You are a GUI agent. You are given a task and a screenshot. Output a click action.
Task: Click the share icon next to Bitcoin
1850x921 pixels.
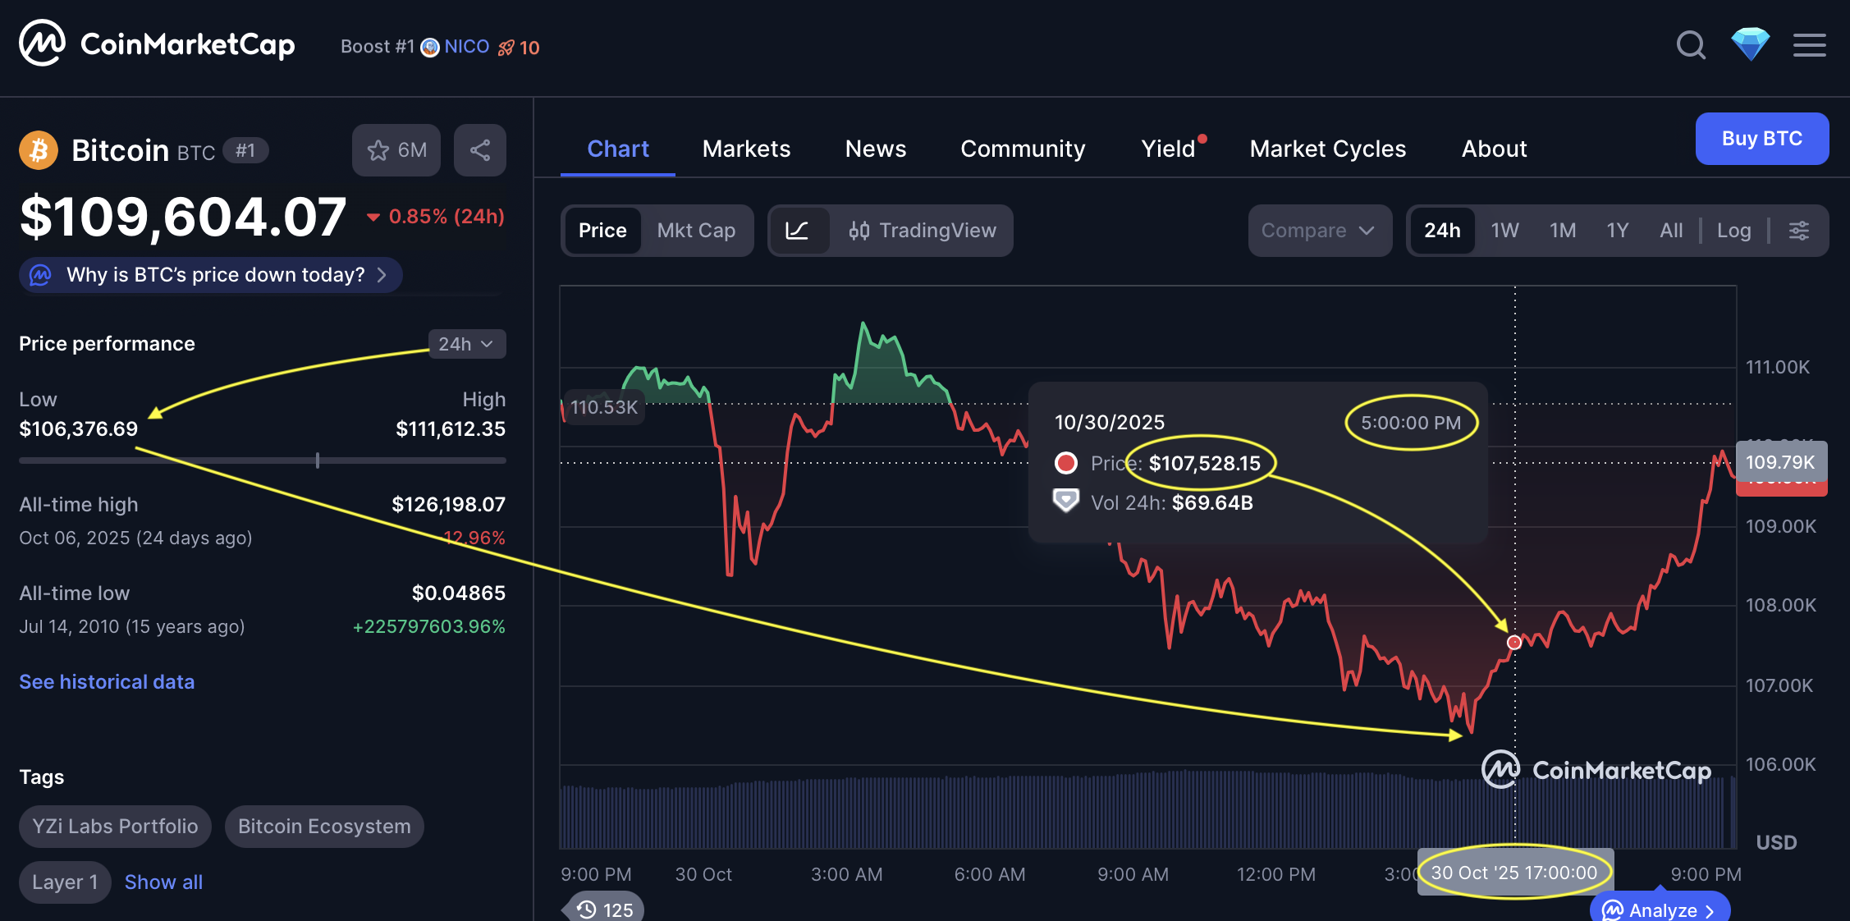pos(480,150)
